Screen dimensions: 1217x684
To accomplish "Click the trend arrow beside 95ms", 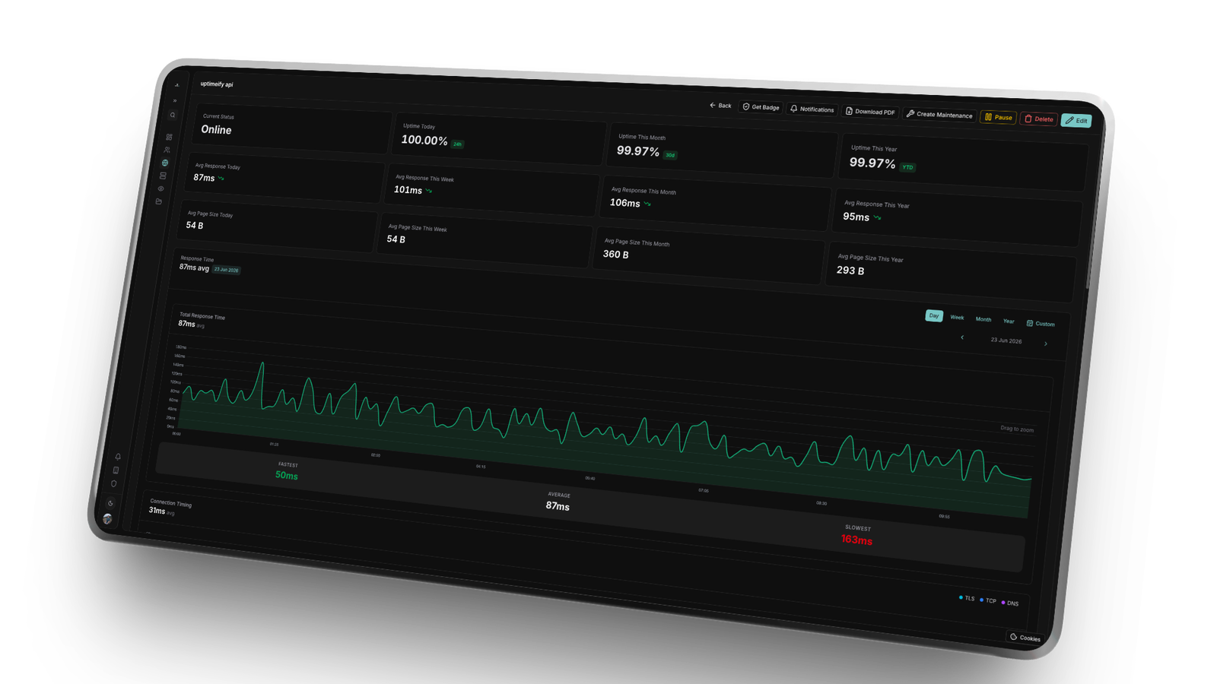I will click(x=877, y=218).
